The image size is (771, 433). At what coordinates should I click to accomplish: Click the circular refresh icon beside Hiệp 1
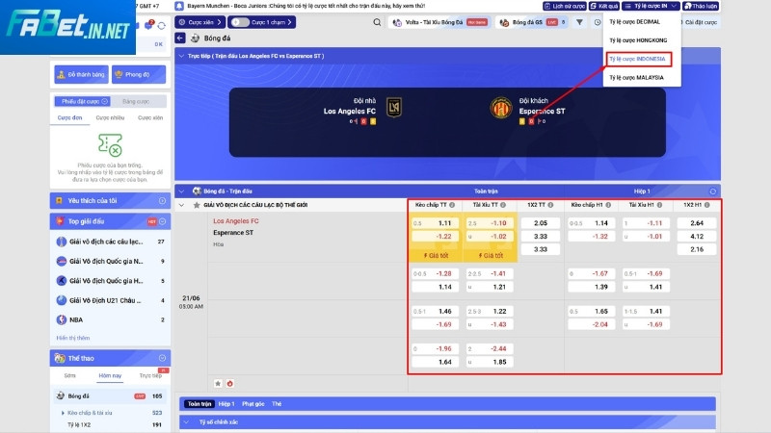coord(712,191)
